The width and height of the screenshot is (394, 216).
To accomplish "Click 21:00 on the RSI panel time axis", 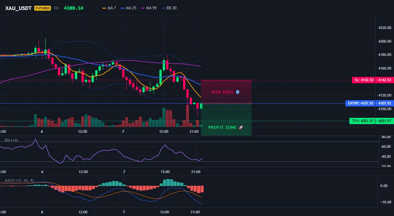I will pos(196,172).
